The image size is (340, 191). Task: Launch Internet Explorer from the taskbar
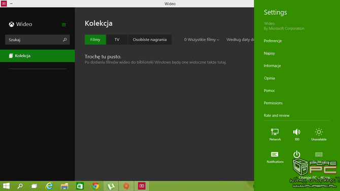point(49,186)
